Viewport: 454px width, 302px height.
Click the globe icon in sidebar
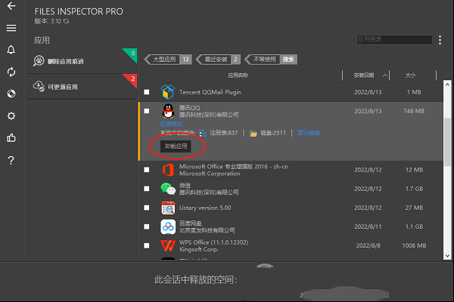pos(11,94)
